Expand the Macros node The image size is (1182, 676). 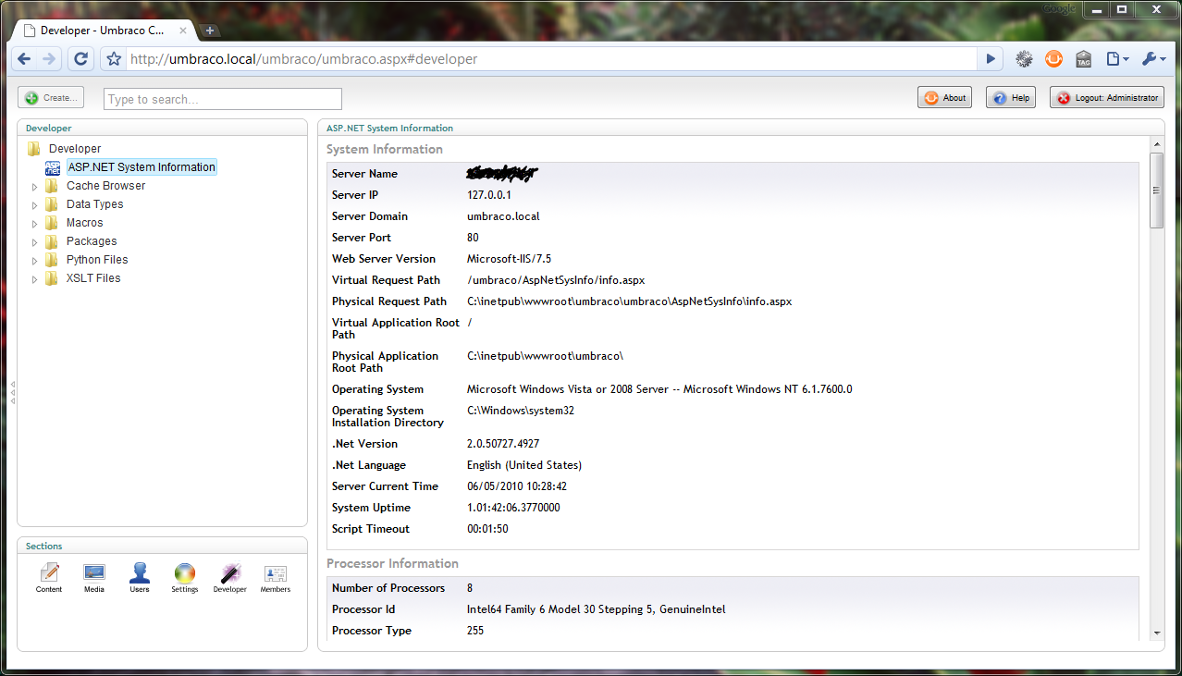pyautogui.click(x=35, y=224)
